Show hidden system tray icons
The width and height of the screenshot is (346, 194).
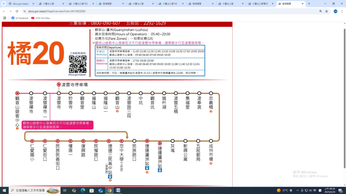point(298,191)
